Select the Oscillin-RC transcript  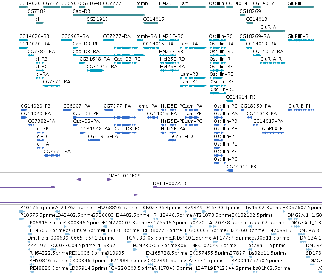click(x=217, y=40)
